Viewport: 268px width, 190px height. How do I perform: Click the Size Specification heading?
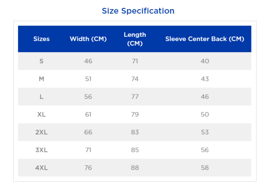coord(138,11)
